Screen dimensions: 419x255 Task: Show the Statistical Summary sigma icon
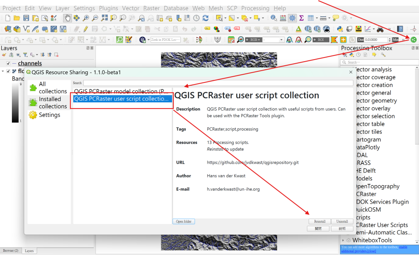coord(302,18)
